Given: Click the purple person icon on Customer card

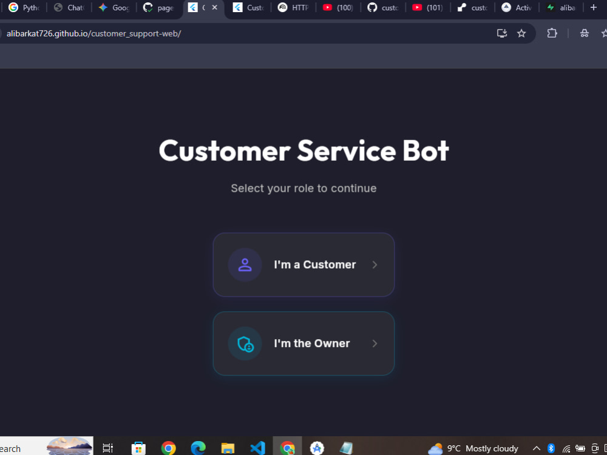Looking at the screenshot, I should click(x=245, y=265).
